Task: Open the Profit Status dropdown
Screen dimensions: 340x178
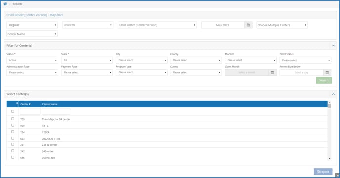Action: (x=305, y=60)
